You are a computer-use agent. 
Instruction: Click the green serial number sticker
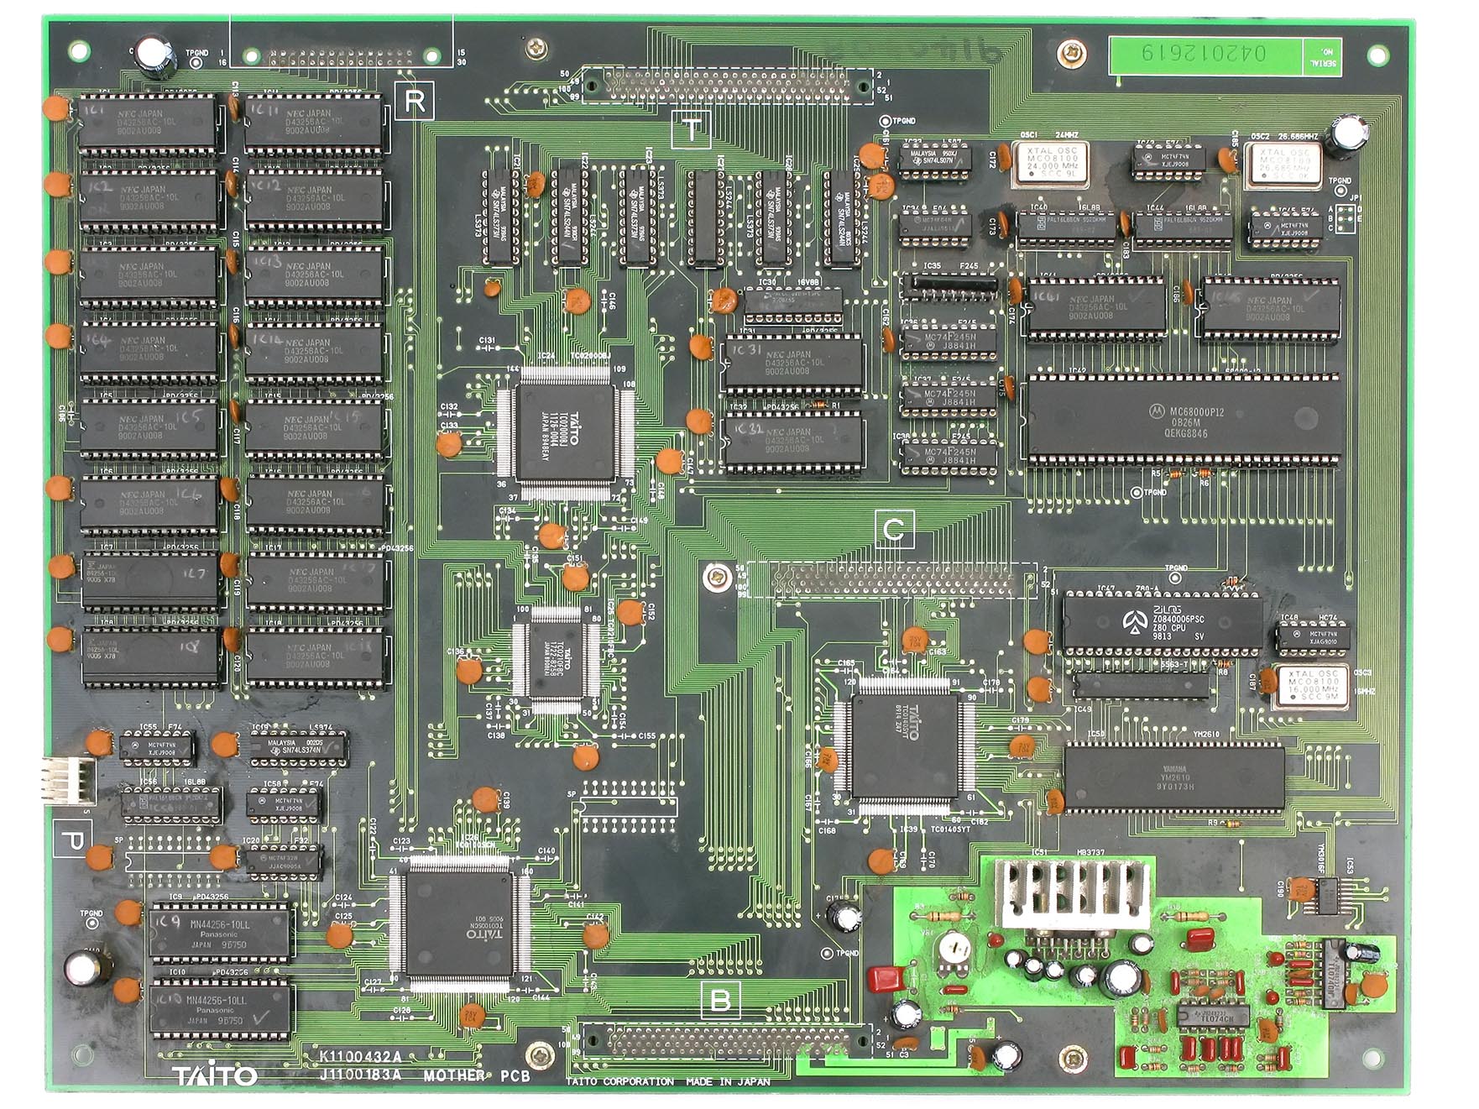[x=1226, y=54]
